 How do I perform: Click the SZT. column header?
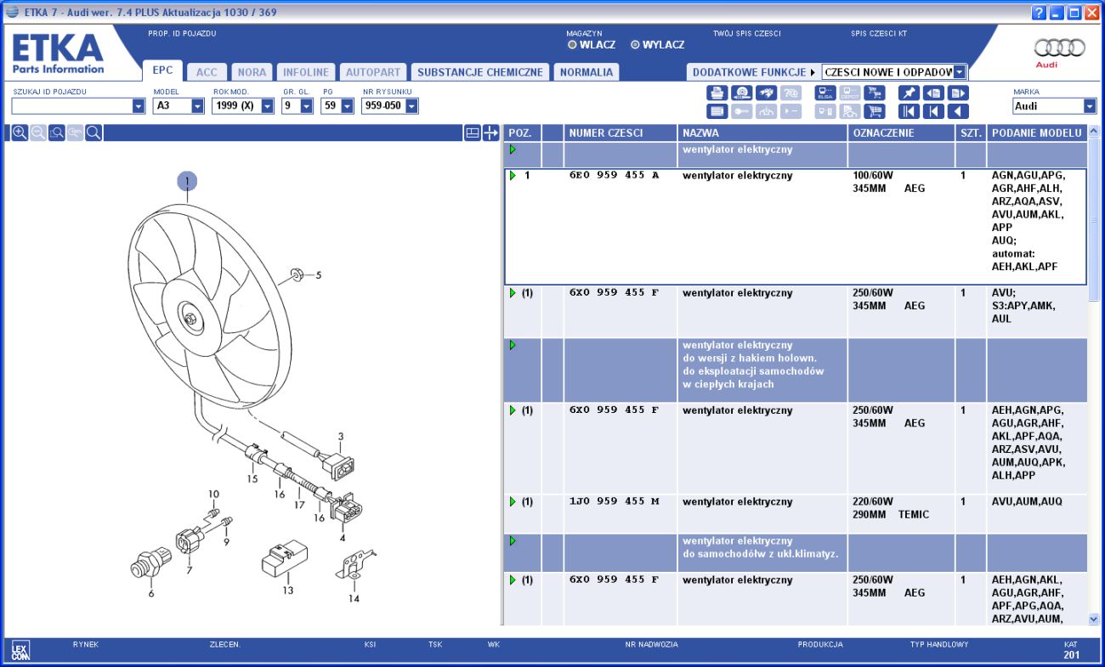pyautogui.click(x=971, y=133)
